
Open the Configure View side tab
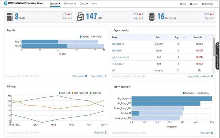click(x=218, y=56)
